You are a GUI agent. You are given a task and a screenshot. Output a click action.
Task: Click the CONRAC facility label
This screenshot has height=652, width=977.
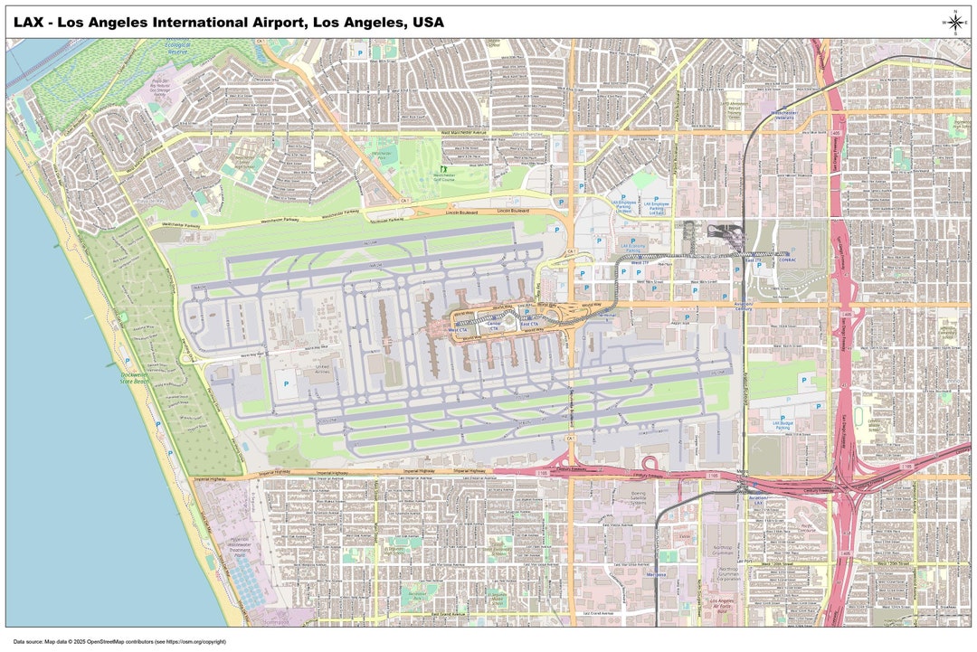tap(788, 260)
